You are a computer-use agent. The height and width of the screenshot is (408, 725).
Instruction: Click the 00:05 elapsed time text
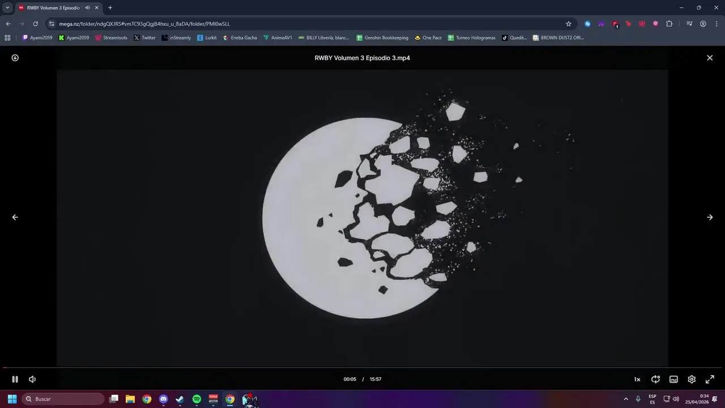(349, 379)
